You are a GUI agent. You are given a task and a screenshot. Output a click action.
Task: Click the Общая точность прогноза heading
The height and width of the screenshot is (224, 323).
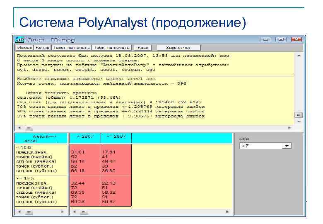pos(61,93)
